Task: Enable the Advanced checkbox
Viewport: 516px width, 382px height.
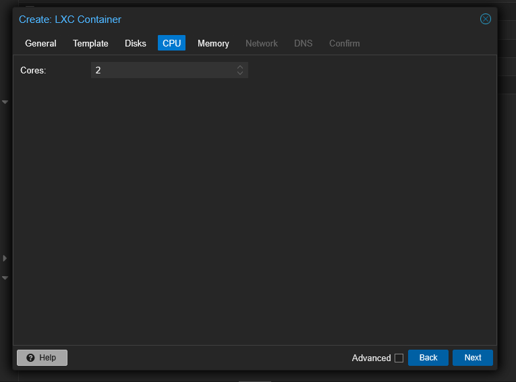Action: 399,358
